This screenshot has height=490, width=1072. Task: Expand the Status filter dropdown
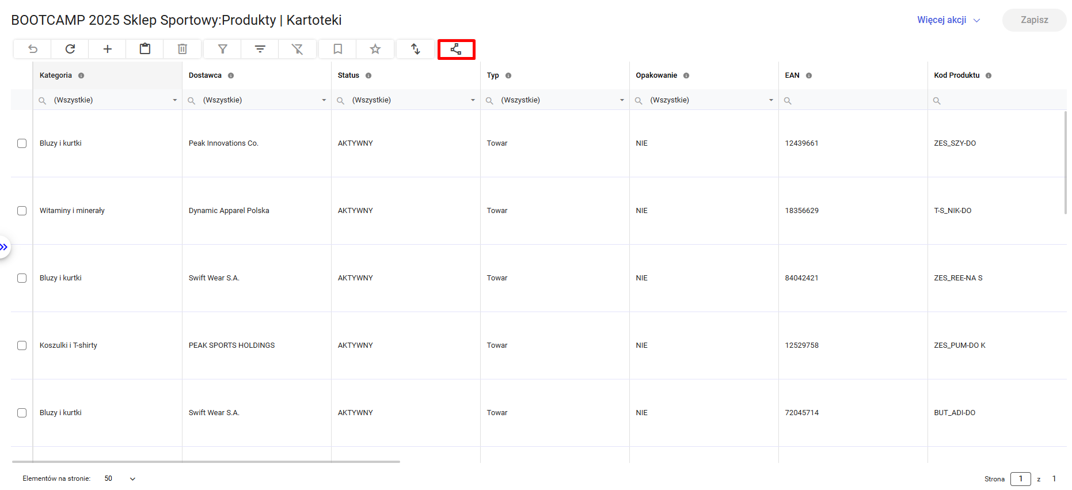tap(473, 100)
